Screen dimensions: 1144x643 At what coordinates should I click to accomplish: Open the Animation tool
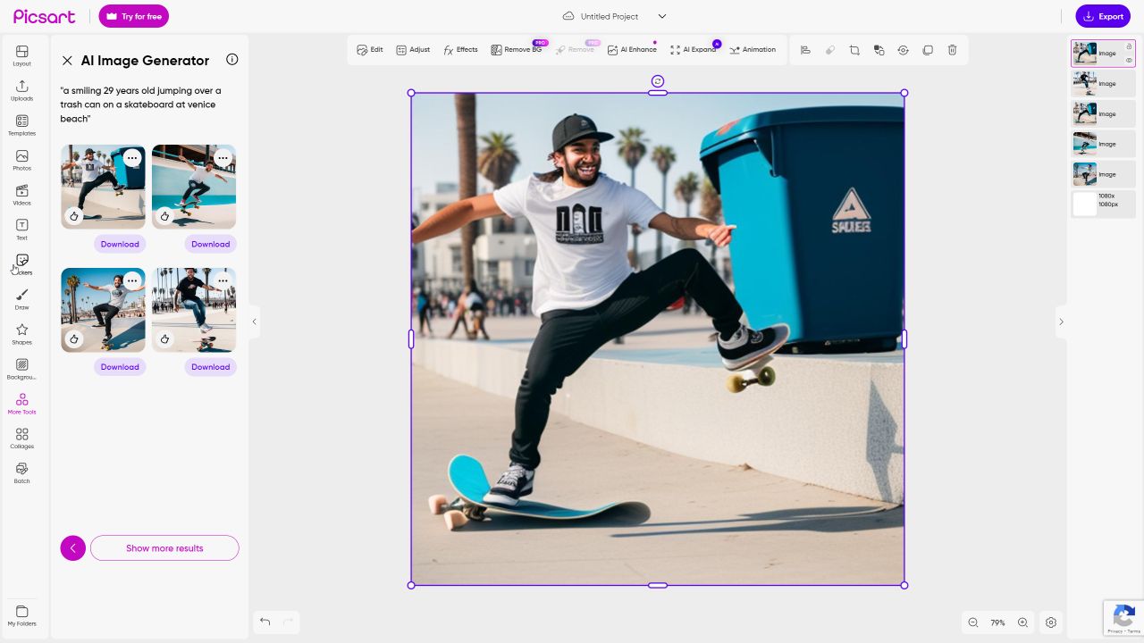[753, 50]
